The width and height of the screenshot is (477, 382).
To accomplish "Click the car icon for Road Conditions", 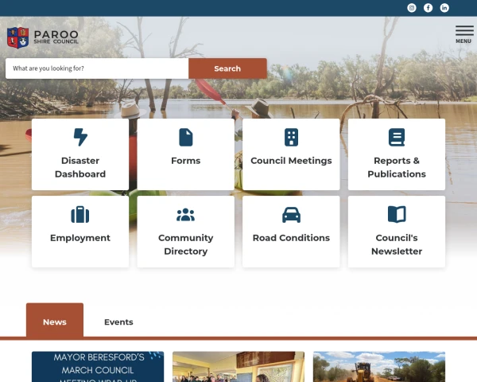I will tap(291, 215).
